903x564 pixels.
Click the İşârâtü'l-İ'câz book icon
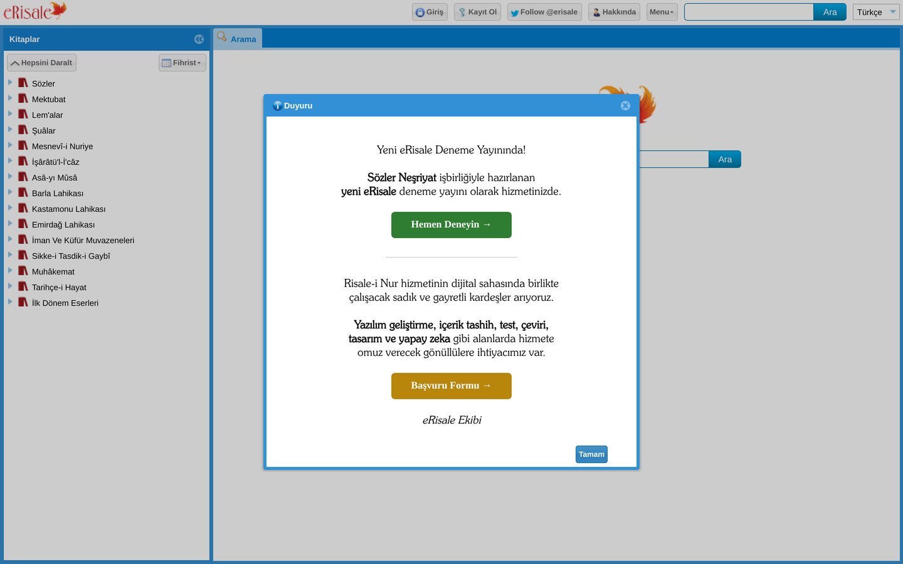(x=23, y=161)
